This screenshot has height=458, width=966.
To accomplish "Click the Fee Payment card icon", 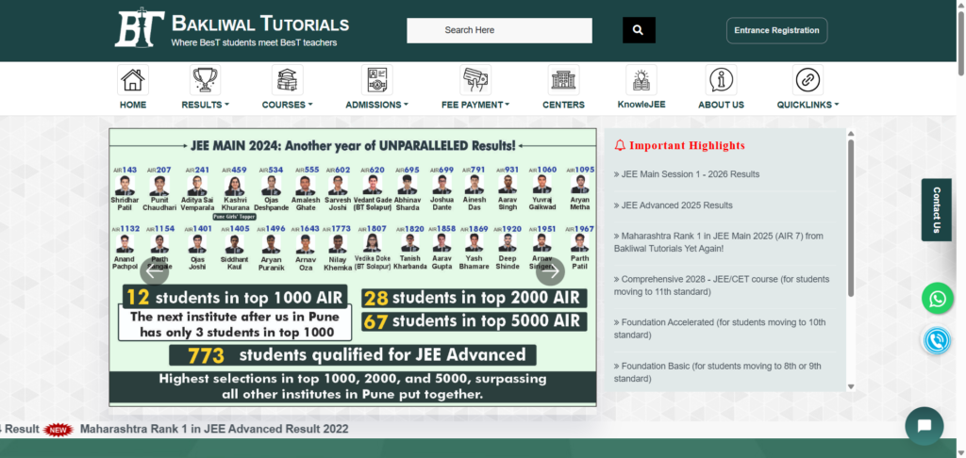I will [475, 80].
